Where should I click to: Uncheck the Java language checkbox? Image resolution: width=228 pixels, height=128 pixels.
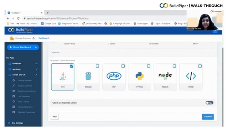pyautogui.click(x=72, y=66)
